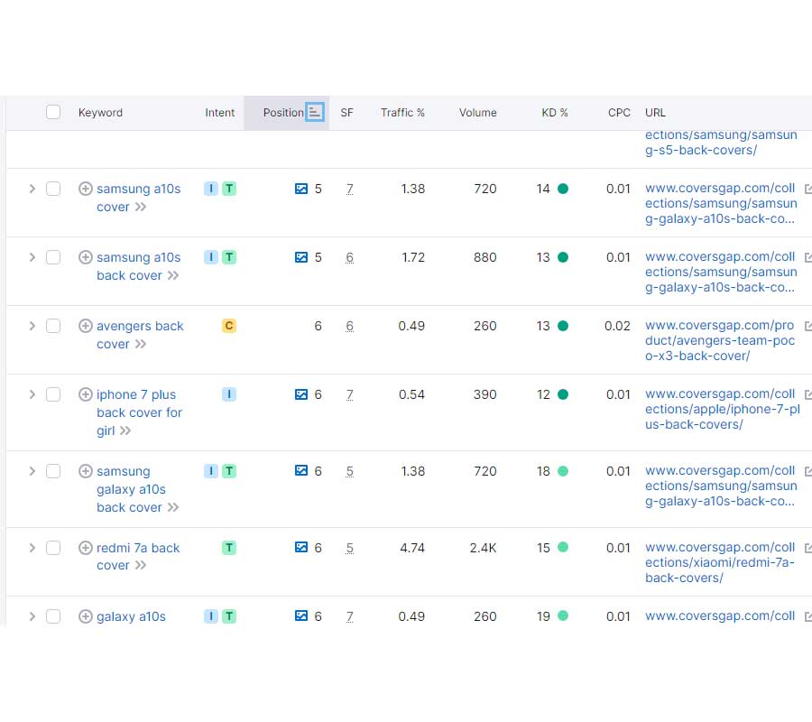Screen dimensions: 812x722
Task: Expand the 'samsung a10s cover' row
Action: (32, 189)
